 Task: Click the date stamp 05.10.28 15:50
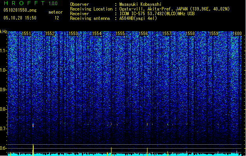click(20, 18)
